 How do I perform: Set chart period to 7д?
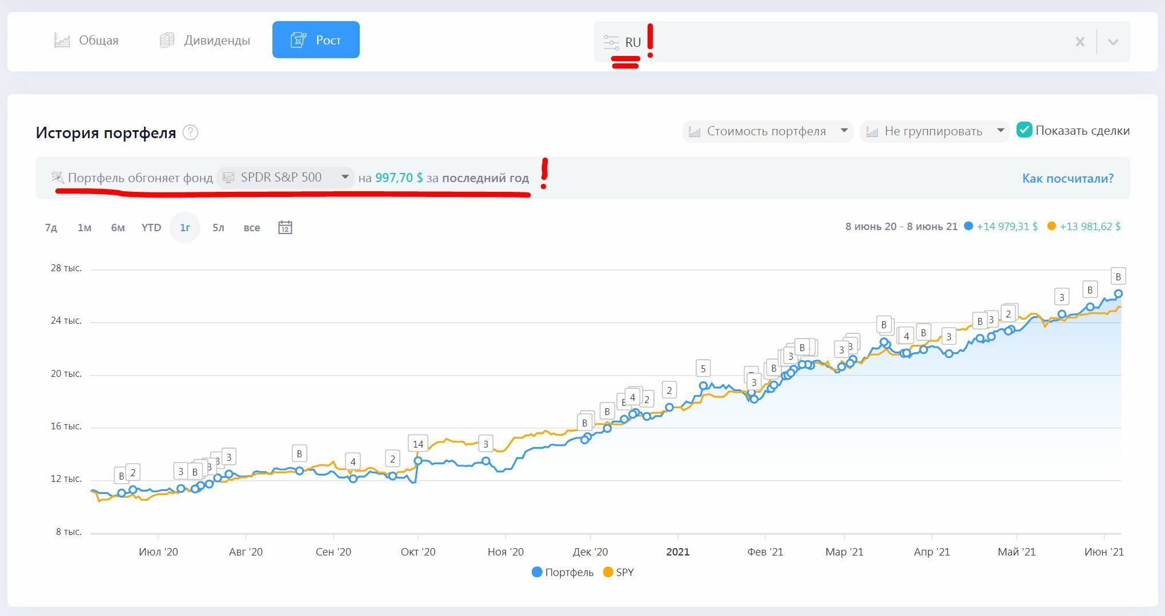(x=51, y=227)
